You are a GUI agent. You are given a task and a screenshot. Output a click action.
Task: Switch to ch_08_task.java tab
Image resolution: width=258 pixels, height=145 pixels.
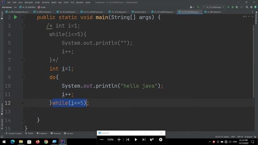pyautogui.click(x=214, y=12)
